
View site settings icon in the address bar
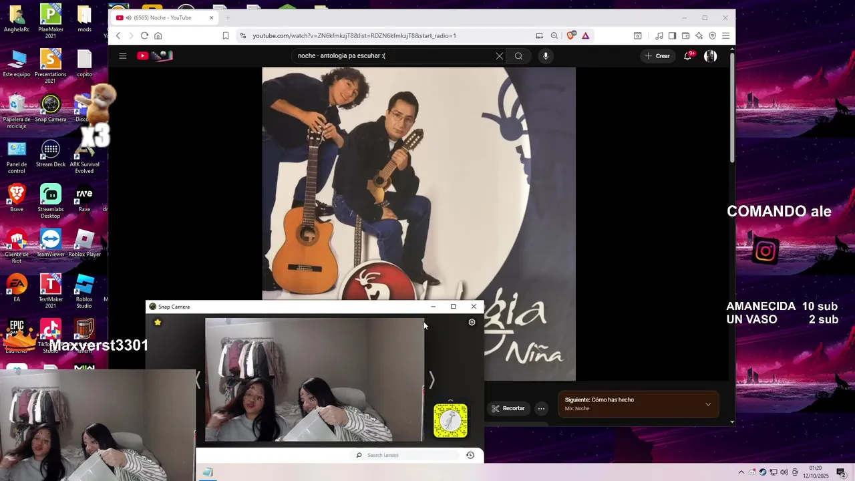tap(242, 35)
